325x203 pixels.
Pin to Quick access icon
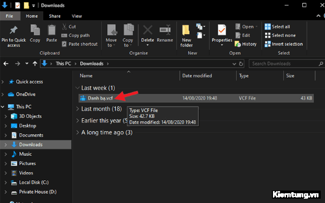14,30
